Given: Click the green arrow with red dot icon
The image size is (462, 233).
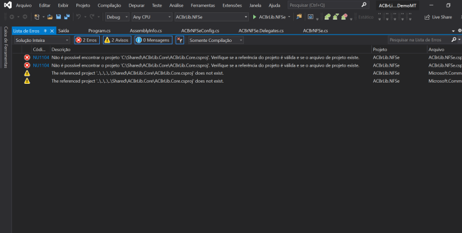Looking at the screenshot, I should [x=344, y=17].
